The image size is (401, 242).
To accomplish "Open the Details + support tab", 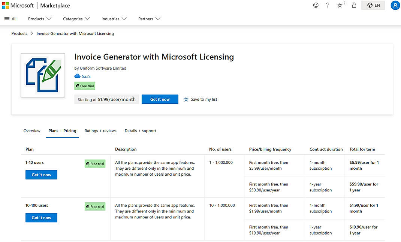I will pyautogui.click(x=141, y=131).
